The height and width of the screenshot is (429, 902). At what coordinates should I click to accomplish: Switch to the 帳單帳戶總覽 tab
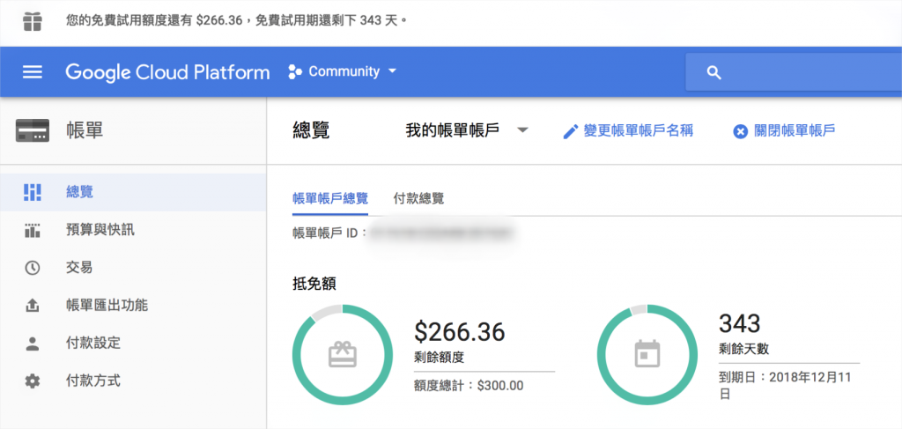330,198
